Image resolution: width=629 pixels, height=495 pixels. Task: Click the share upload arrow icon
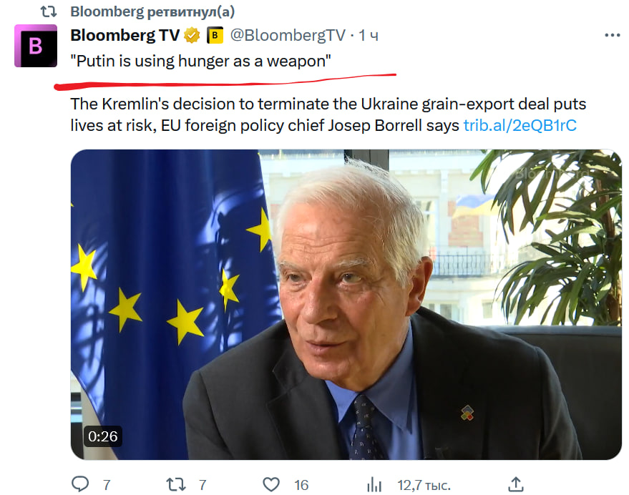pyautogui.click(x=515, y=484)
